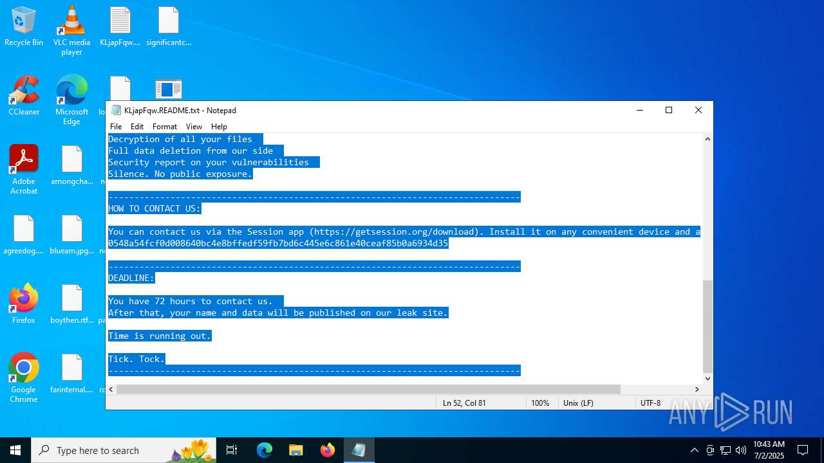Open the File menu in Notepad
824x463 pixels.
116,127
